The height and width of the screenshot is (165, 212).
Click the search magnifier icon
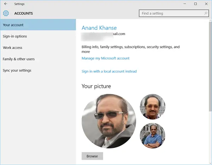coord(206,13)
